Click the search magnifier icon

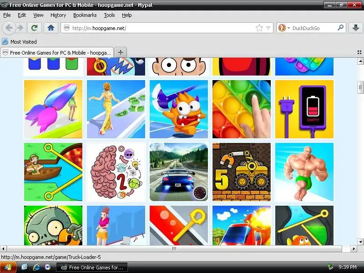pyautogui.click(x=340, y=28)
